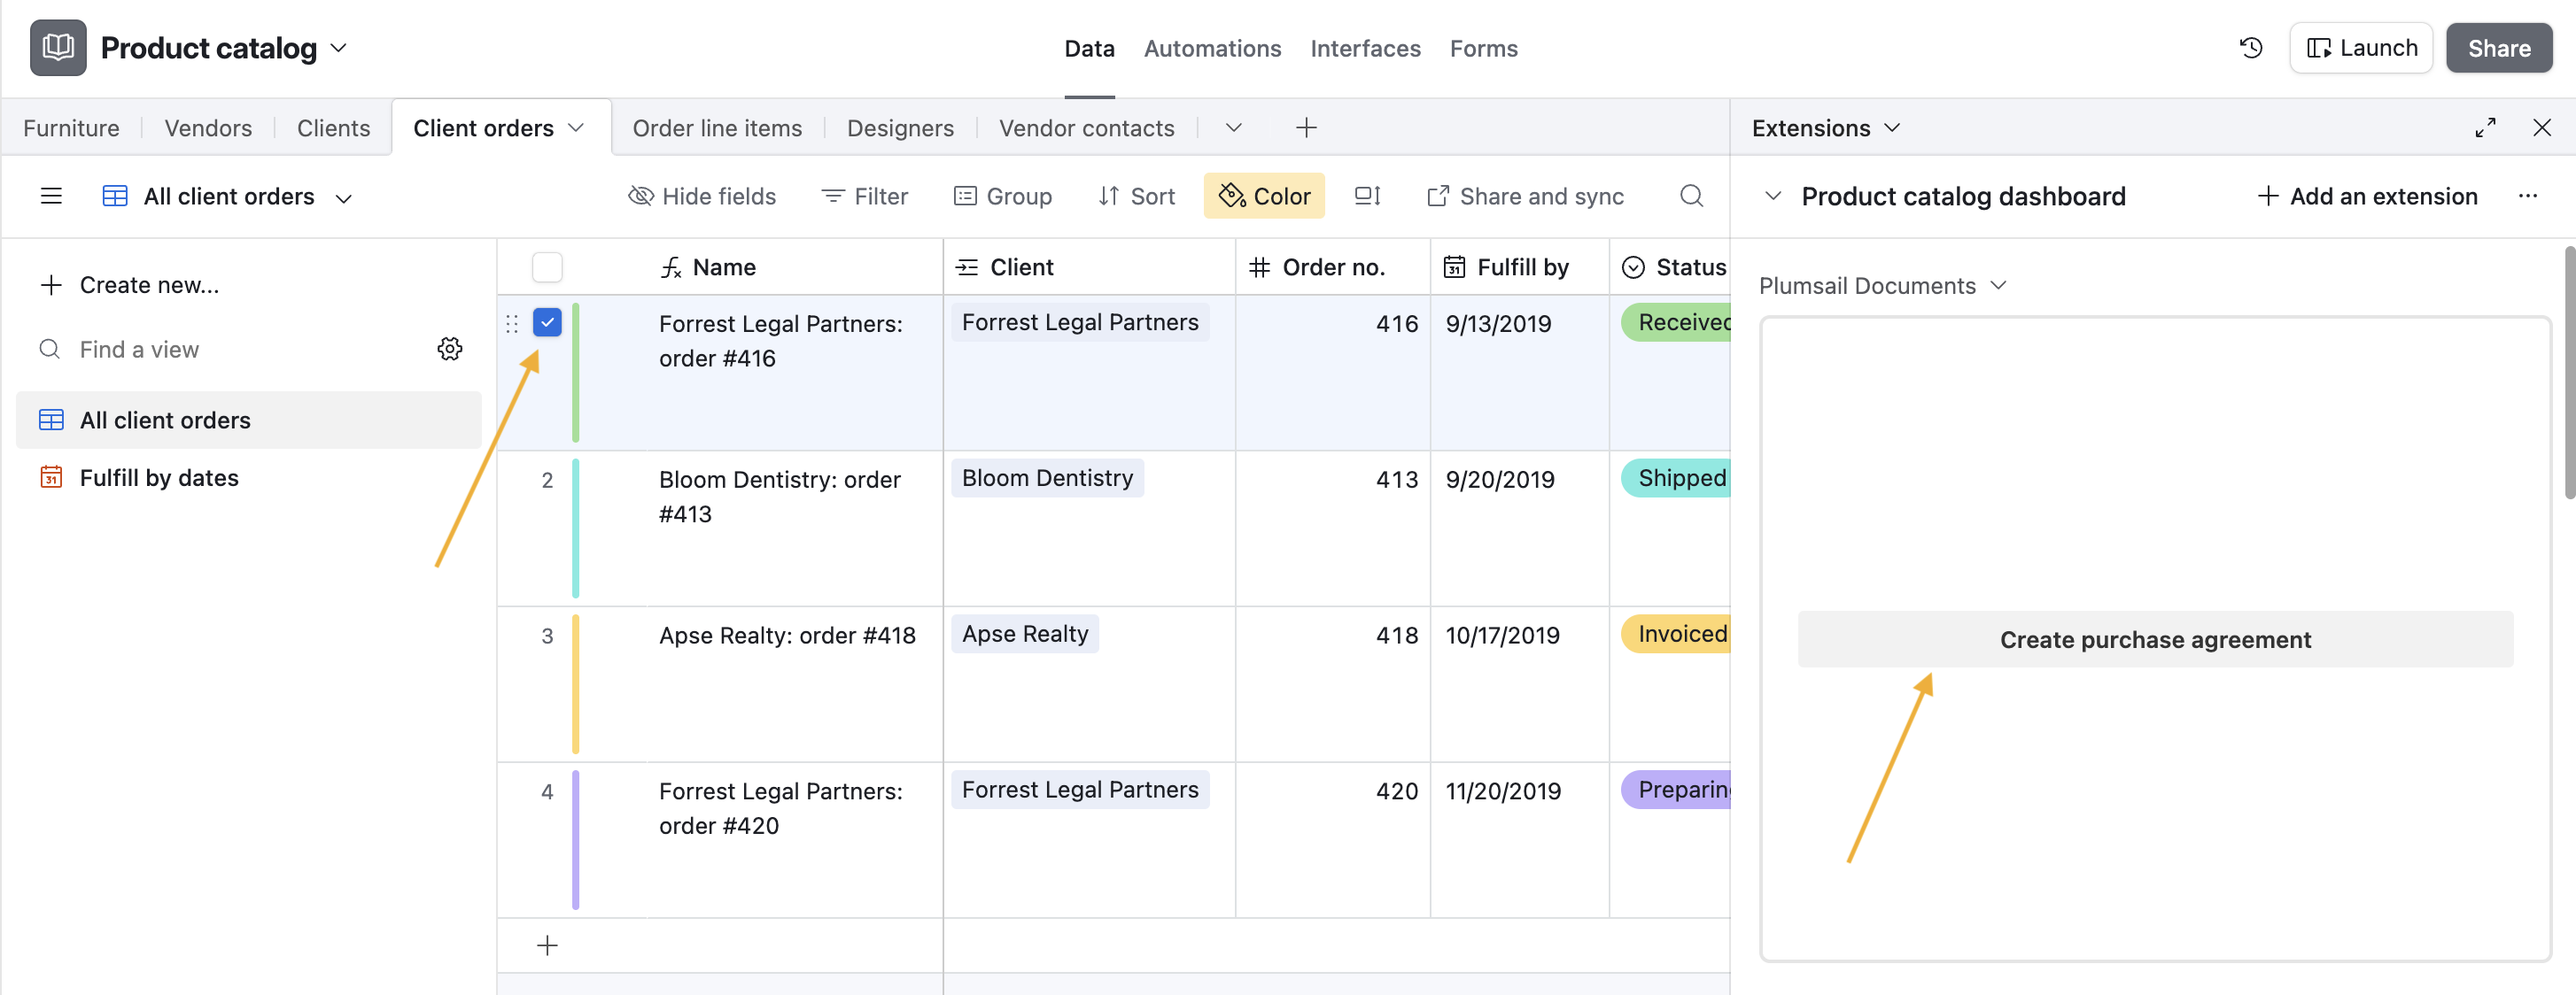Uncheck the Forrest Legal Partners order #416 row
This screenshot has width=2576, height=995.
point(547,323)
